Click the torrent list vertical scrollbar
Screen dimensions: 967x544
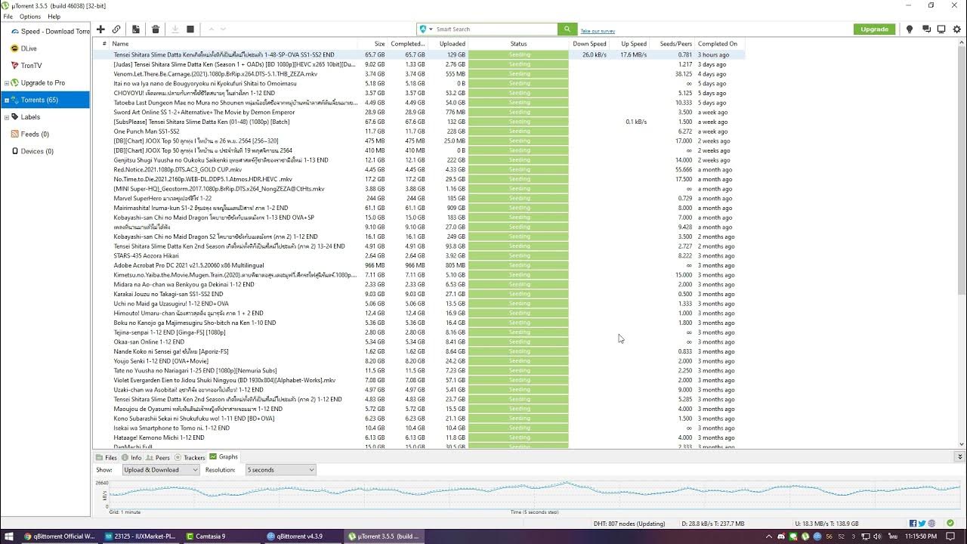click(962, 243)
